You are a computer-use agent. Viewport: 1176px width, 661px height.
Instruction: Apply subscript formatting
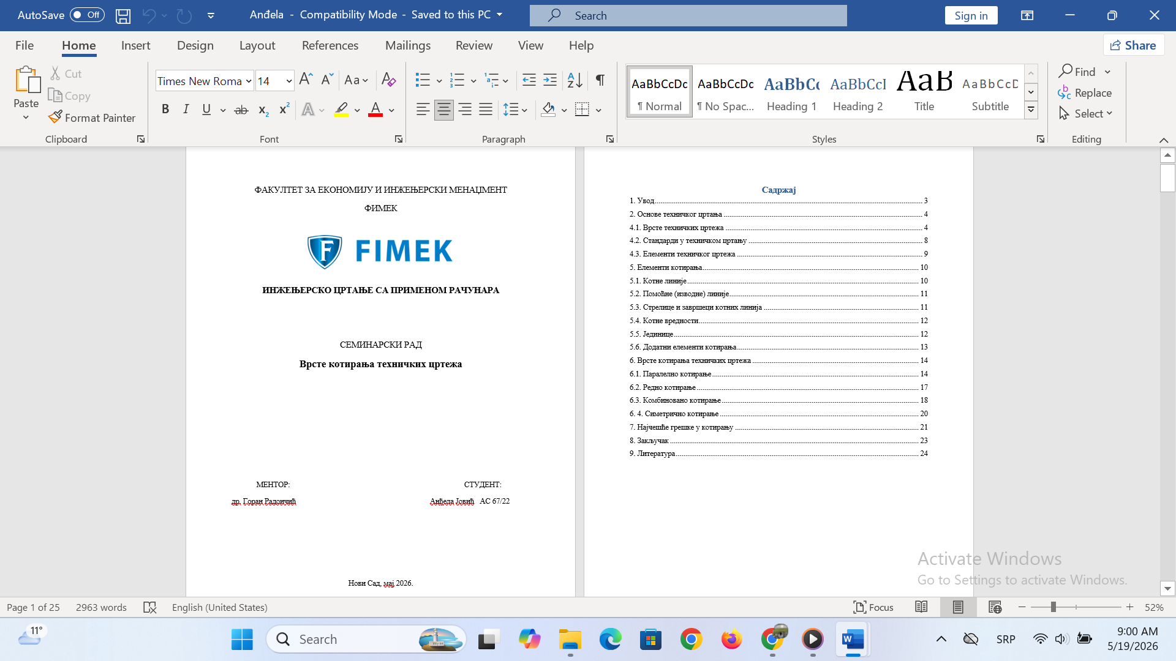[263, 110]
